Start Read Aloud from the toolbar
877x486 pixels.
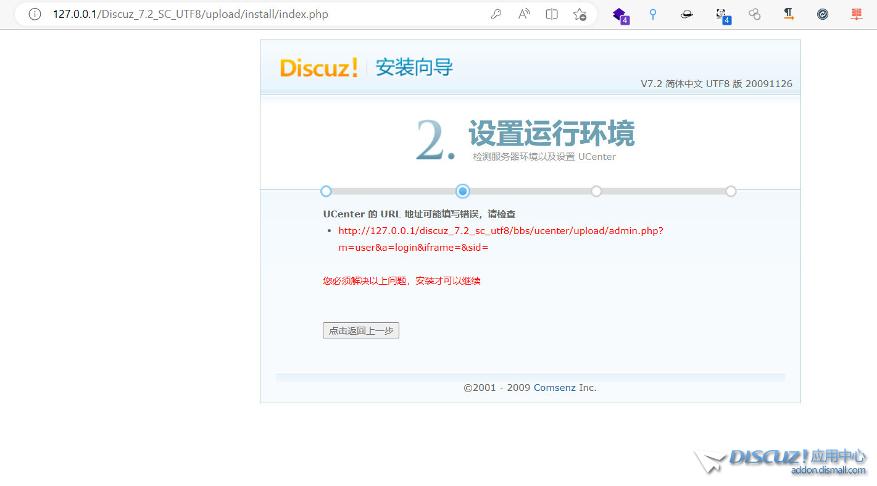[x=523, y=14]
